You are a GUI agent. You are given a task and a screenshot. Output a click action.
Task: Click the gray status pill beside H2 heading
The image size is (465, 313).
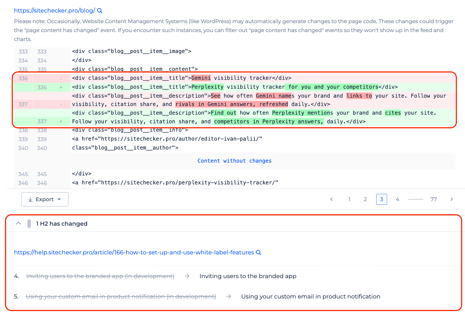29,224
